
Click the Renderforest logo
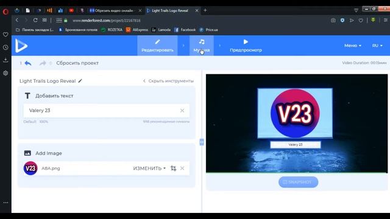[x=21, y=46]
